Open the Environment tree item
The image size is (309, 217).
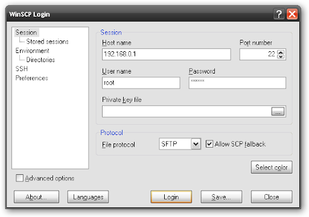[x=32, y=51]
